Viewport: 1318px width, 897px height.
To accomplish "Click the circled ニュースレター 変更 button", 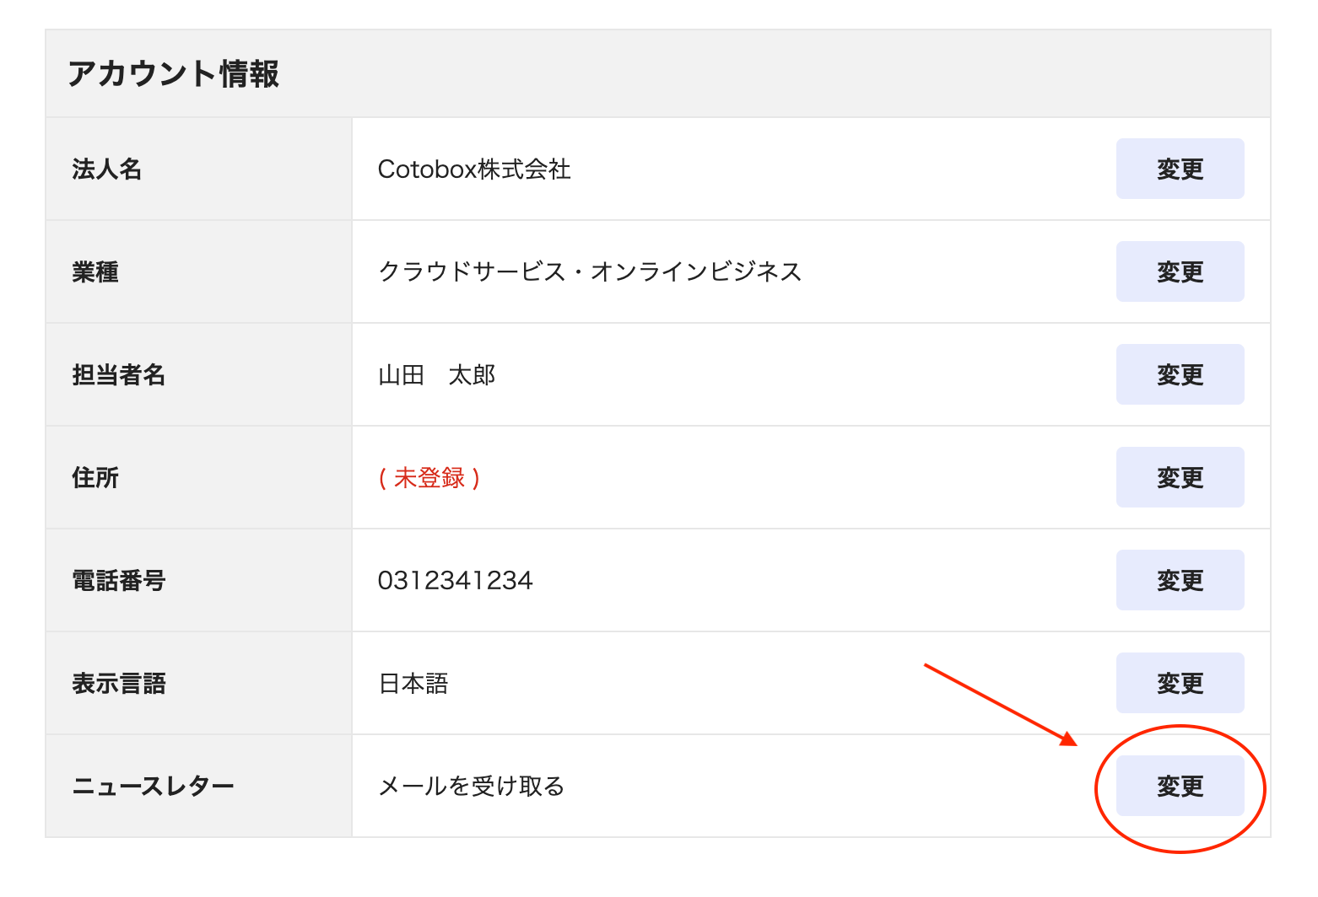I will [x=1180, y=786].
